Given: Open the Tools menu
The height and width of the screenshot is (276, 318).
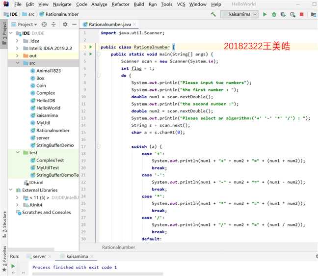Looking at the screenshot, I should pos(166,4).
